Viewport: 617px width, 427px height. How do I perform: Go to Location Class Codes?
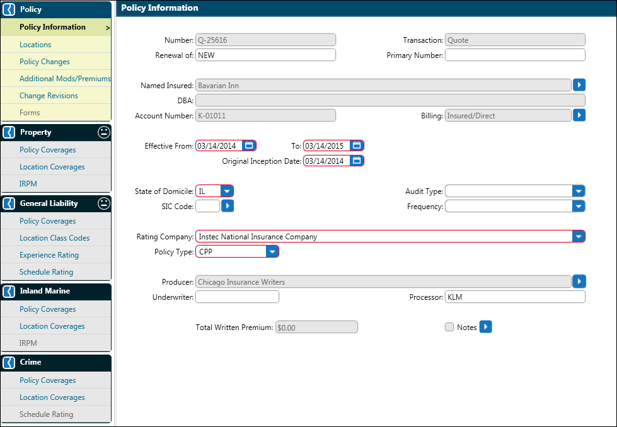(54, 238)
